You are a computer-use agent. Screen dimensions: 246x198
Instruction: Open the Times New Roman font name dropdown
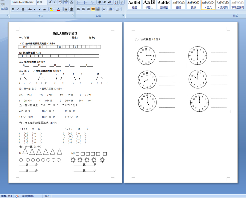[x=35, y=2]
